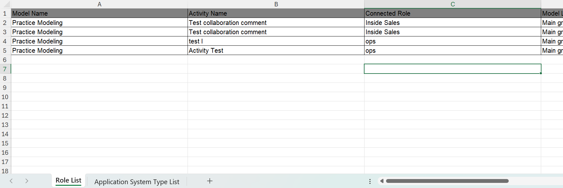Image resolution: width=563 pixels, height=188 pixels.
Task: Click the horizontal scrollbar thumb
Action: (447, 181)
